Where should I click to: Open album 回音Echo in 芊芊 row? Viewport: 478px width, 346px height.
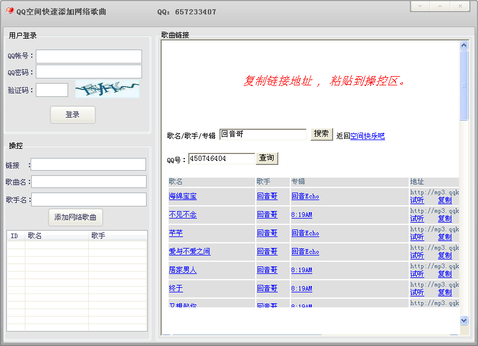305,233
